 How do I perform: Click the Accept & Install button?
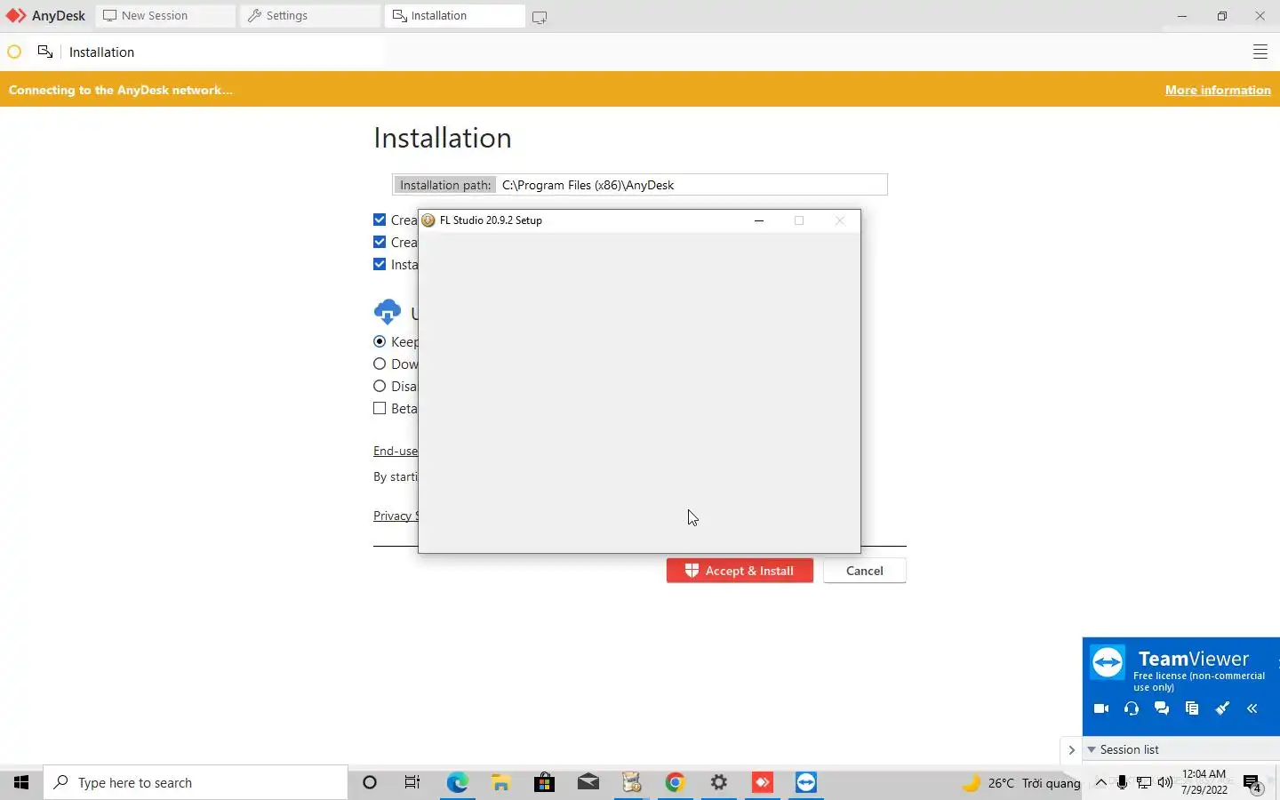point(740,571)
